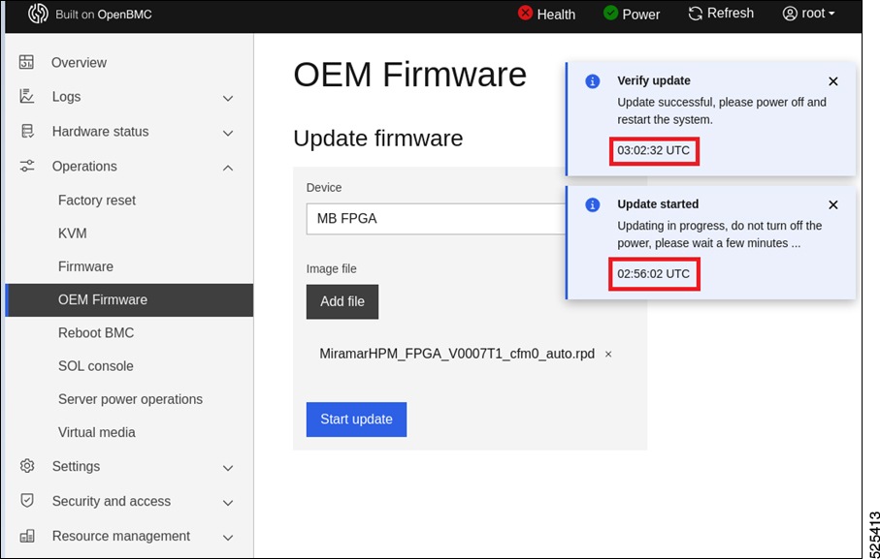This screenshot has height=559, width=880.
Task: Open the Device dropdown showing MB FPGA
Action: (437, 219)
